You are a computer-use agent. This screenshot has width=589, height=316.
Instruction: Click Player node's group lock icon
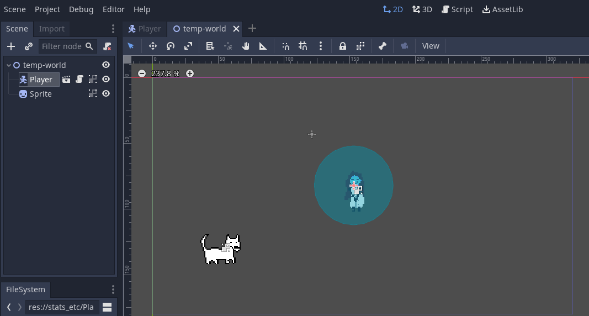pos(92,80)
